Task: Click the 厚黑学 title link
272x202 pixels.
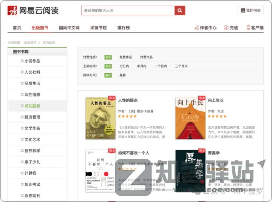Action: (214, 153)
